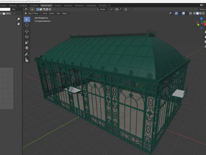206x155 pixels.
Task: Open the Object Mode dropdown
Action: pos(33,13)
